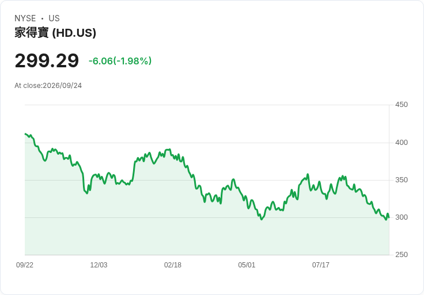
Task: Click the latest endpoint of the price line
Action: pos(389,217)
